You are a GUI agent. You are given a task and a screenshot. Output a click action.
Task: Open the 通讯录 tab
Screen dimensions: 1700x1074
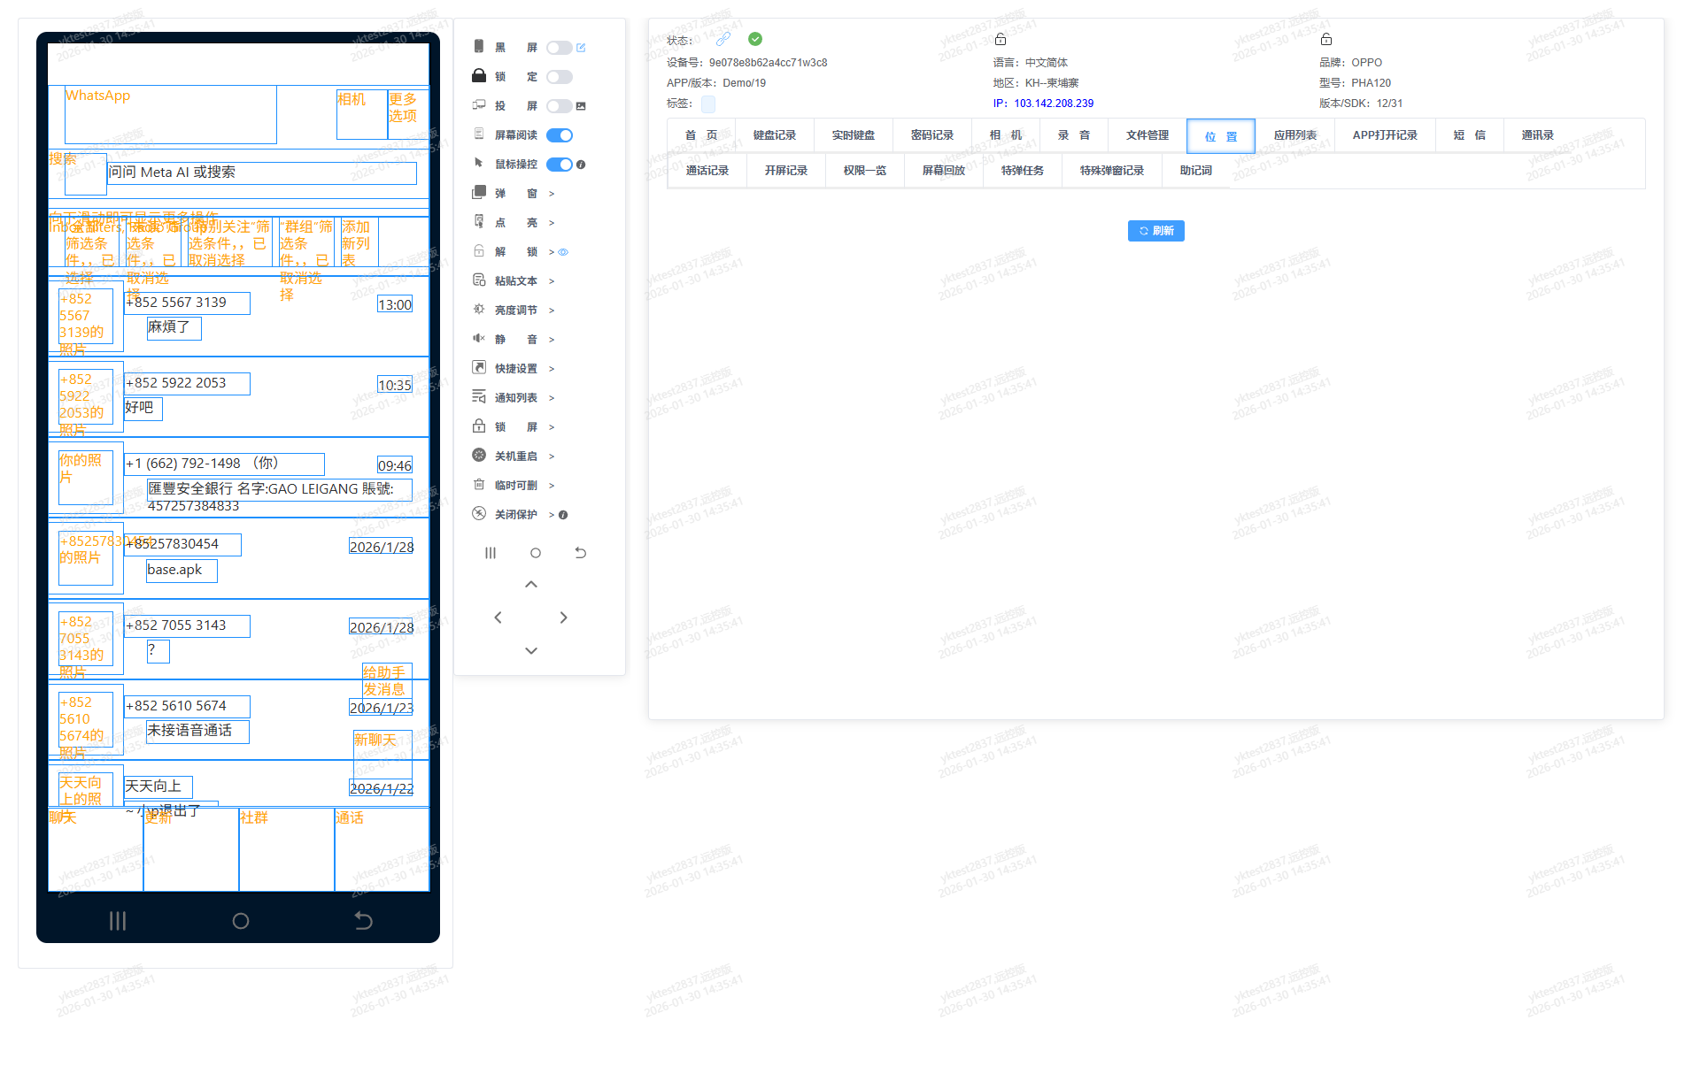1538,135
